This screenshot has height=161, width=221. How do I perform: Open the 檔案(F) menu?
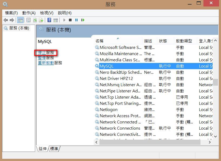[11, 13]
